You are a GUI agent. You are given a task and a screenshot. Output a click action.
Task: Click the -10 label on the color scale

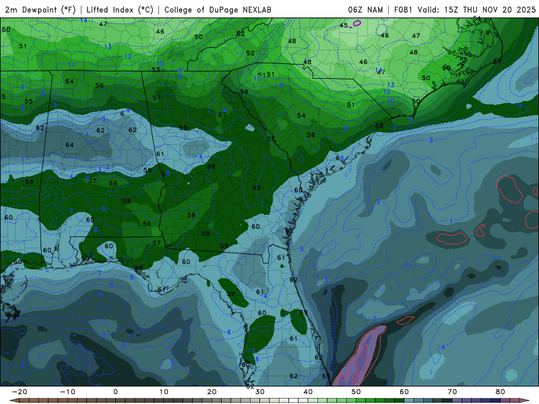(67, 392)
